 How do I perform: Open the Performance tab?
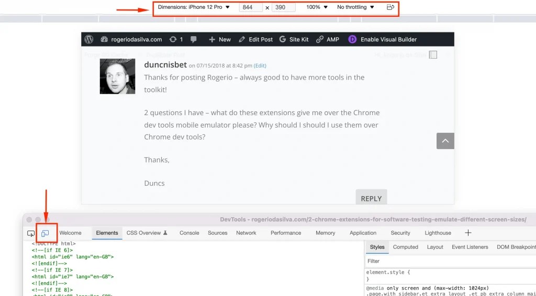click(x=286, y=233)
